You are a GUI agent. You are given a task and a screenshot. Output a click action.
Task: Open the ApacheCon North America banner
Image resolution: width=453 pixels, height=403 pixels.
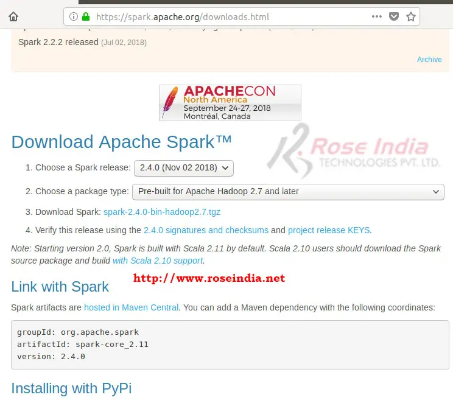click(230, 103)
